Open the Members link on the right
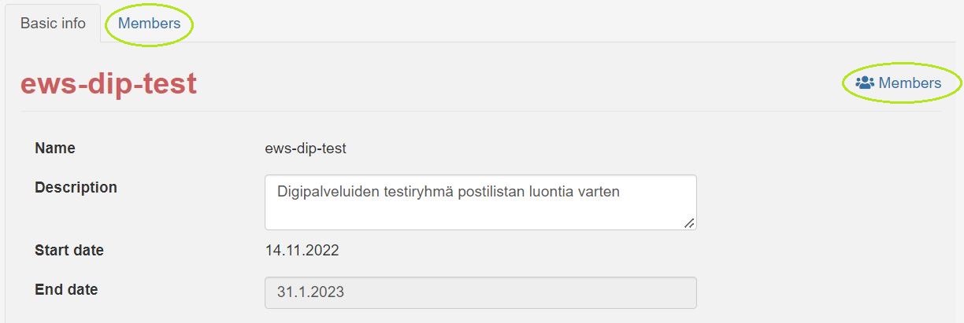Screen dimensions: 964x323 pyautogui.click(x=909, y=83)
